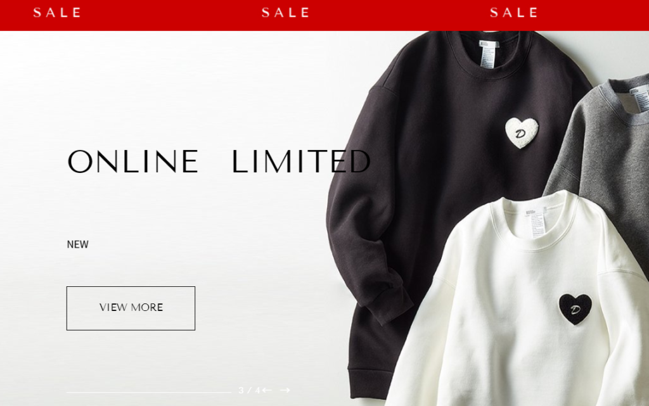Click the VIEW MORE button
Viewport: 649px width, 406px height.
coord(131,308)
